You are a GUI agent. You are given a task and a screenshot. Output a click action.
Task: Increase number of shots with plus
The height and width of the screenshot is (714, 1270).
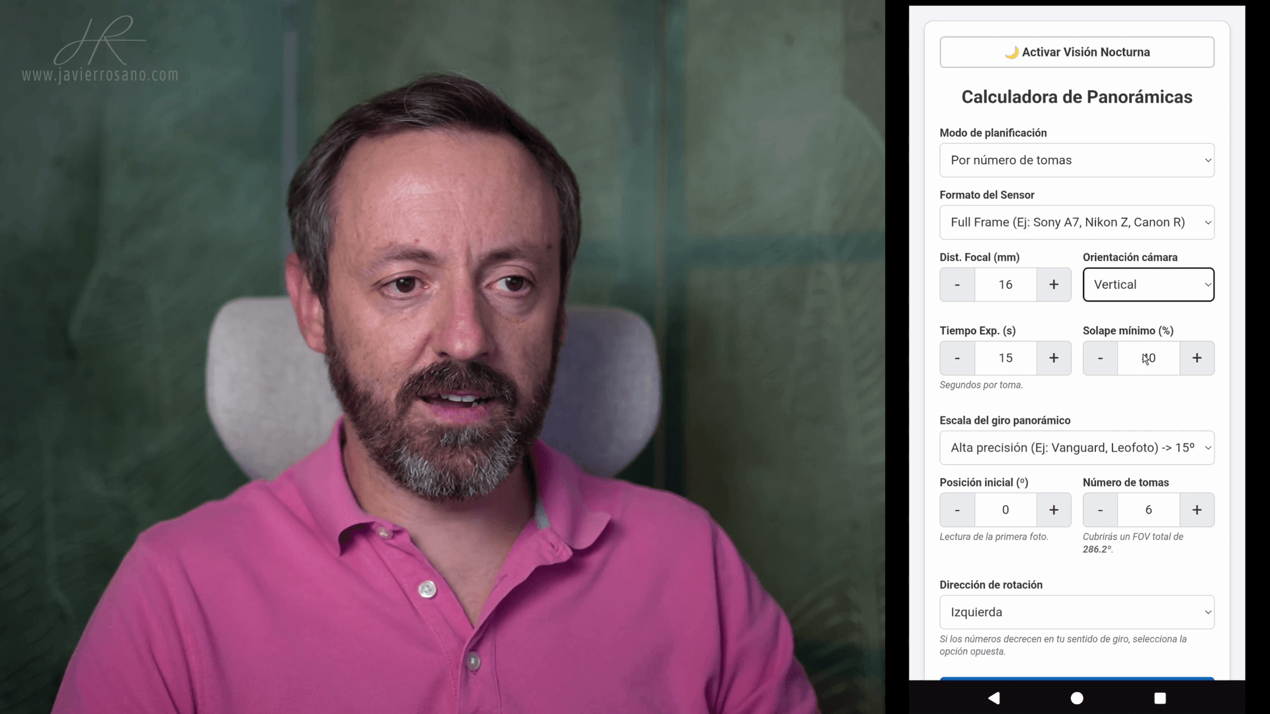(x=1197, y=510)
